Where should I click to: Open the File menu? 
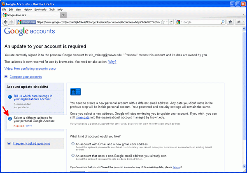coord(4,9)
